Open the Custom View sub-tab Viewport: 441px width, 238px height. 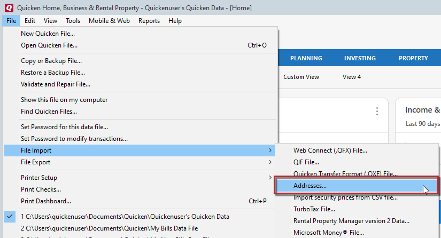coord(301,77)
